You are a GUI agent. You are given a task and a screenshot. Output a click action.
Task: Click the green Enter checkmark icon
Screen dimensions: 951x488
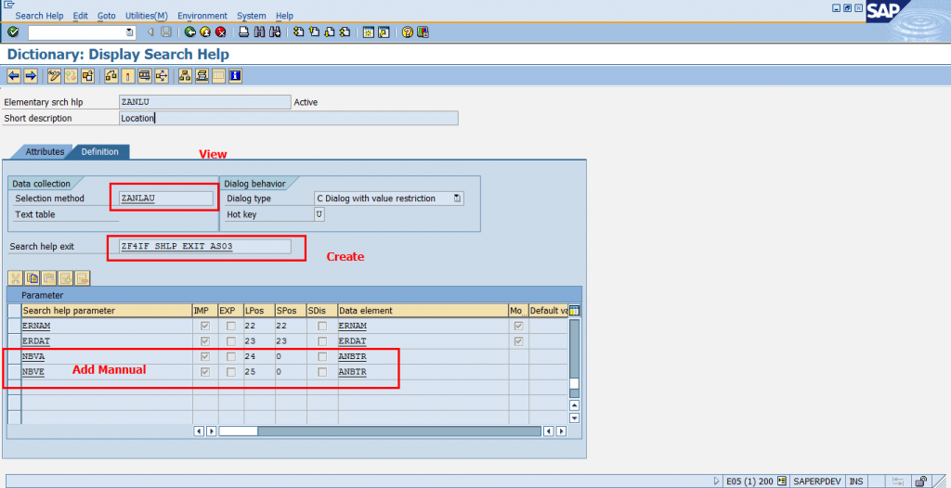click(13, 32)
